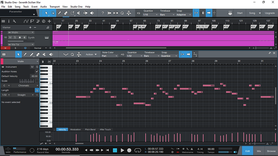Open the Mix view button
This screenshot has height=156, width=278.
pyautogui.click(x=259, y=151)
